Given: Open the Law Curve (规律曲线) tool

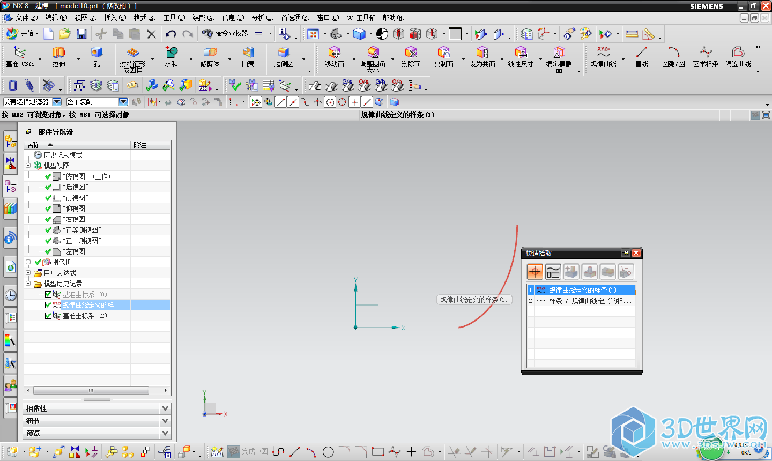Looking at the screenshot, I should 604,56.
